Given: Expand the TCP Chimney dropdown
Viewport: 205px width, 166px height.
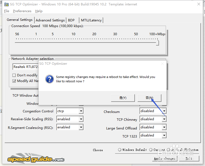Looking at the screenshot, I should click(x=164, y=119).
